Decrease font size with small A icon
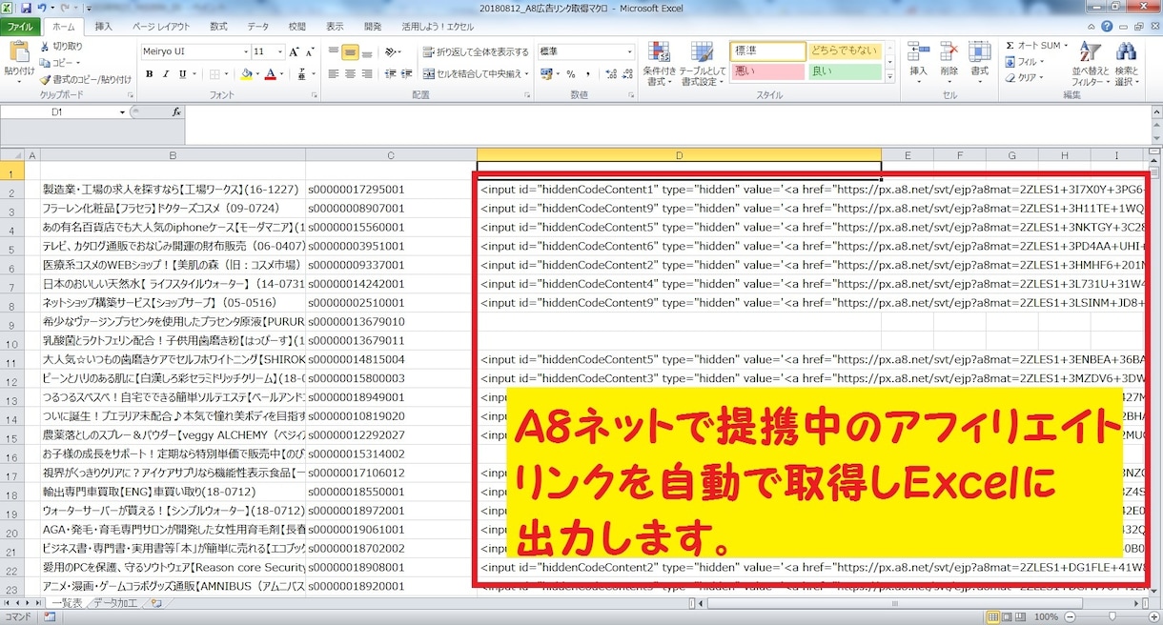Screen dimensions: 1163x625 pos(311,51)
